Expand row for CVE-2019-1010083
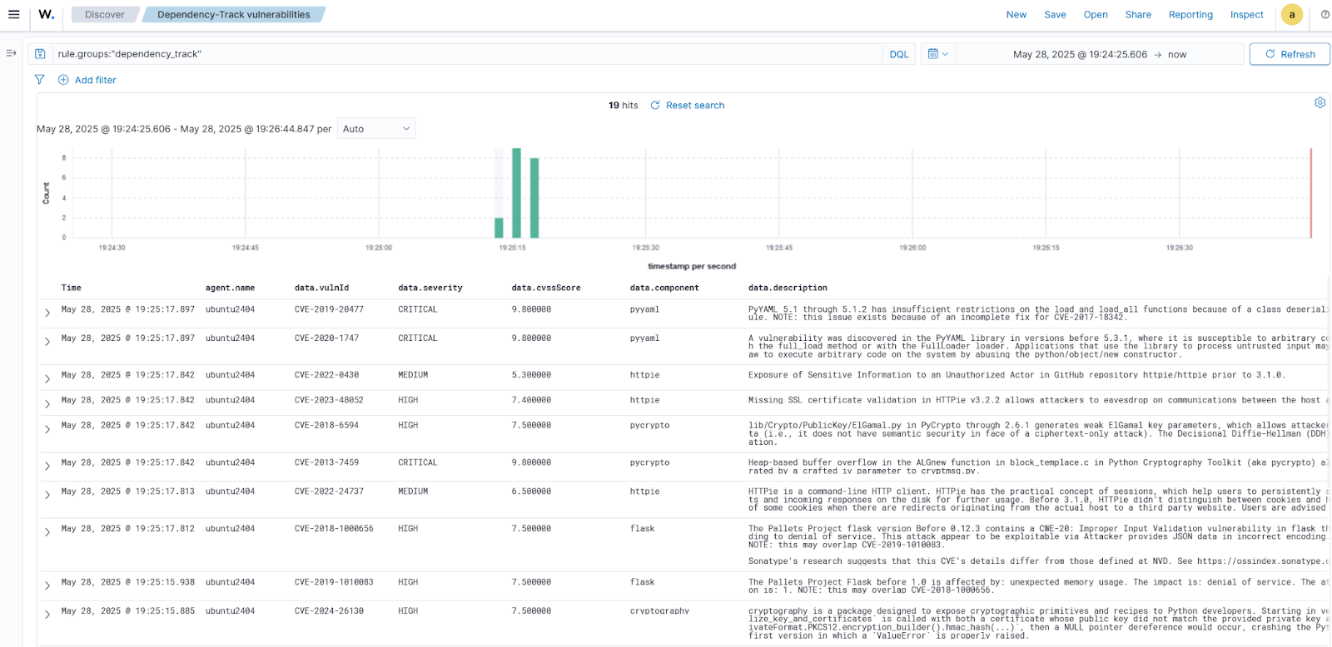 click(47, 585)
